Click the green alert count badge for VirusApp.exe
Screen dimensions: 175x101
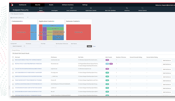pos(107,73)
